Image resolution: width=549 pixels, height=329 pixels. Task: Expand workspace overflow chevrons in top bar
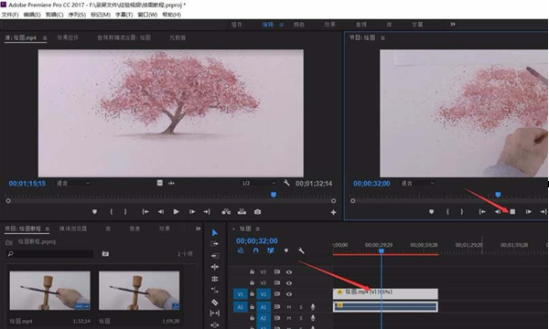coord(453,24)
